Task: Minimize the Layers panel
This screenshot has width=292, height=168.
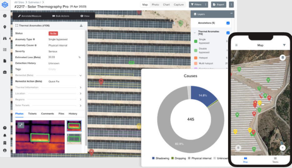Action: click(x=231, y=13)
